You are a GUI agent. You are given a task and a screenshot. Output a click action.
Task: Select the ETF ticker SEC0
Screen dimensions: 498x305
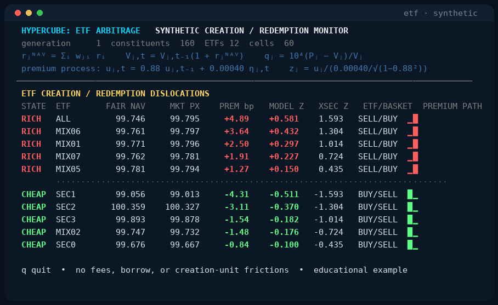pos(66,245)
